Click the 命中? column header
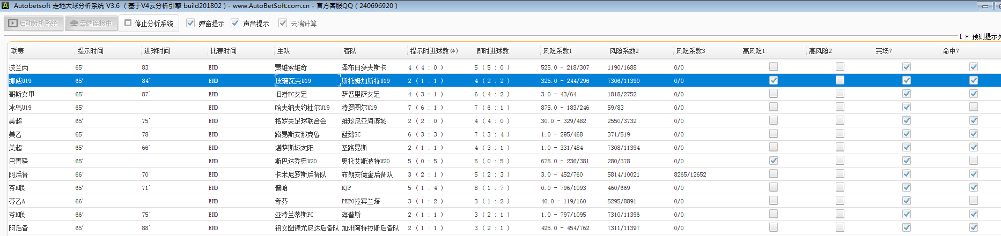This screenshot has height=236, width=1001. click(951, 51)
